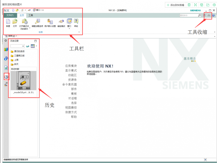Click the small new-file icon in quick access bar
Image resolution: width=217 pixels, height=163 pixels.
[x=13, y=10]
